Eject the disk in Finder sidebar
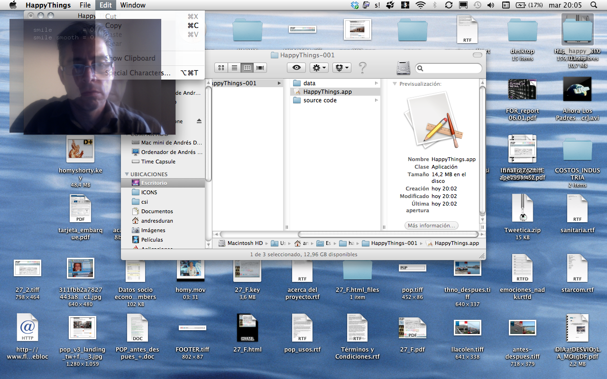The width and height of the screenshot is (607, 379). click(199, 121)
